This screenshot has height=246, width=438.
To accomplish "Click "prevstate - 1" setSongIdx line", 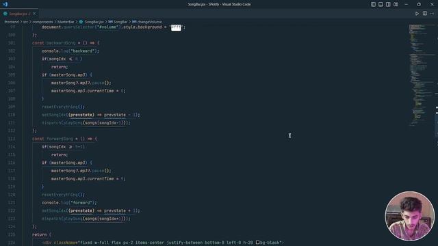I will point(91,115).
